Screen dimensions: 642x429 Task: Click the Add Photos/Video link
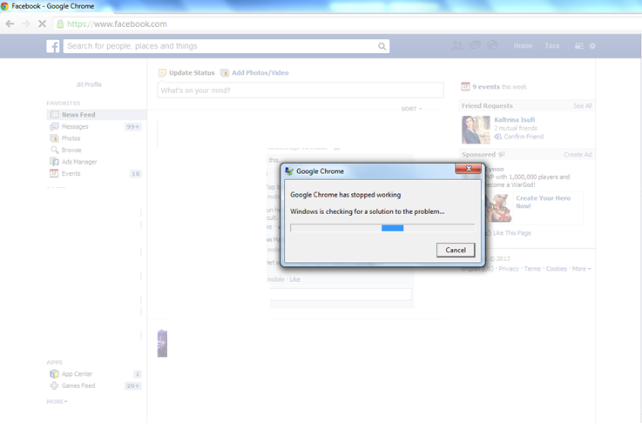pos(260,73)
